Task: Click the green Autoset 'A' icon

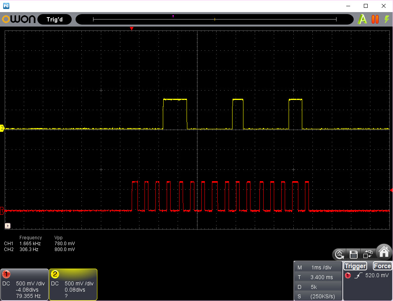Action: pyautogui.click(x=363, y=19)
